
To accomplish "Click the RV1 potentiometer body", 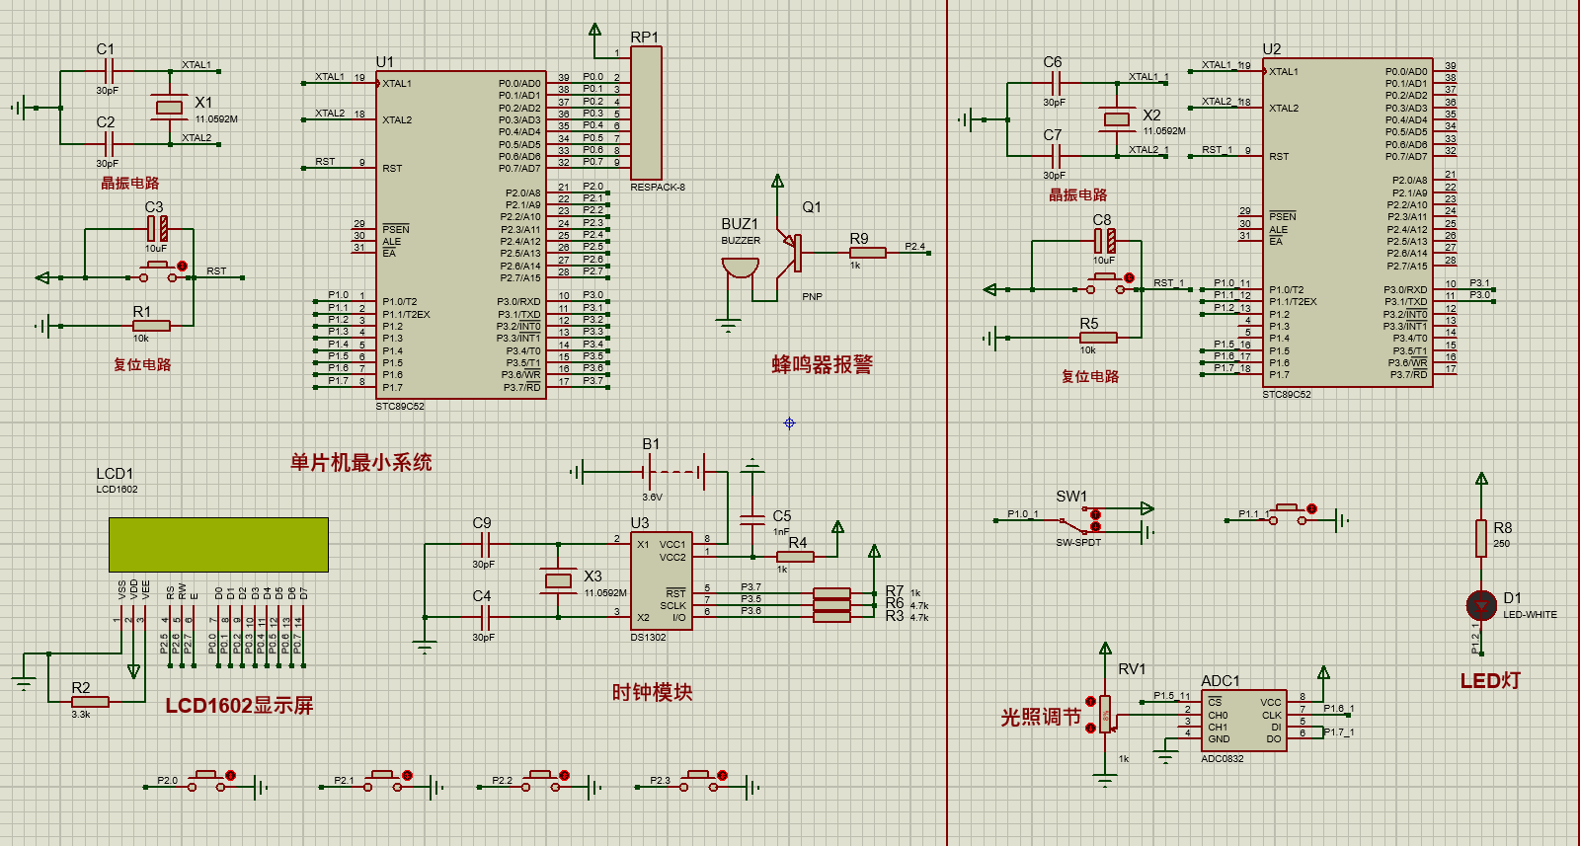I will [1105, 715].
